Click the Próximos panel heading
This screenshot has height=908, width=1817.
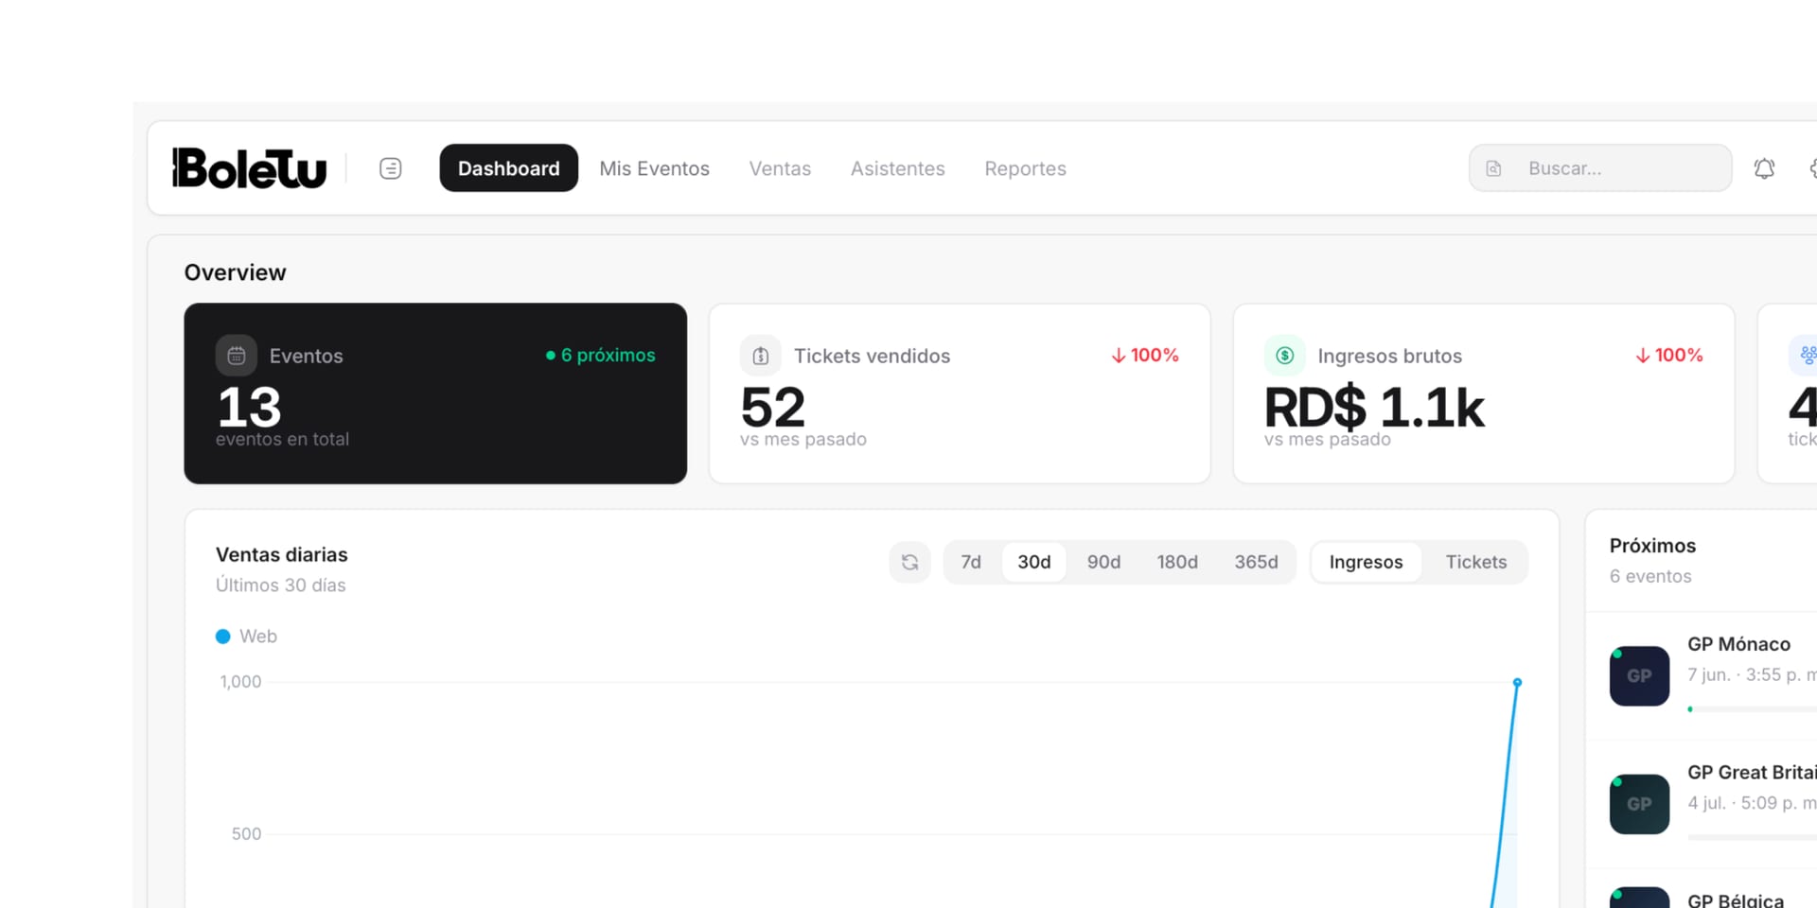tap(1652, 546)
